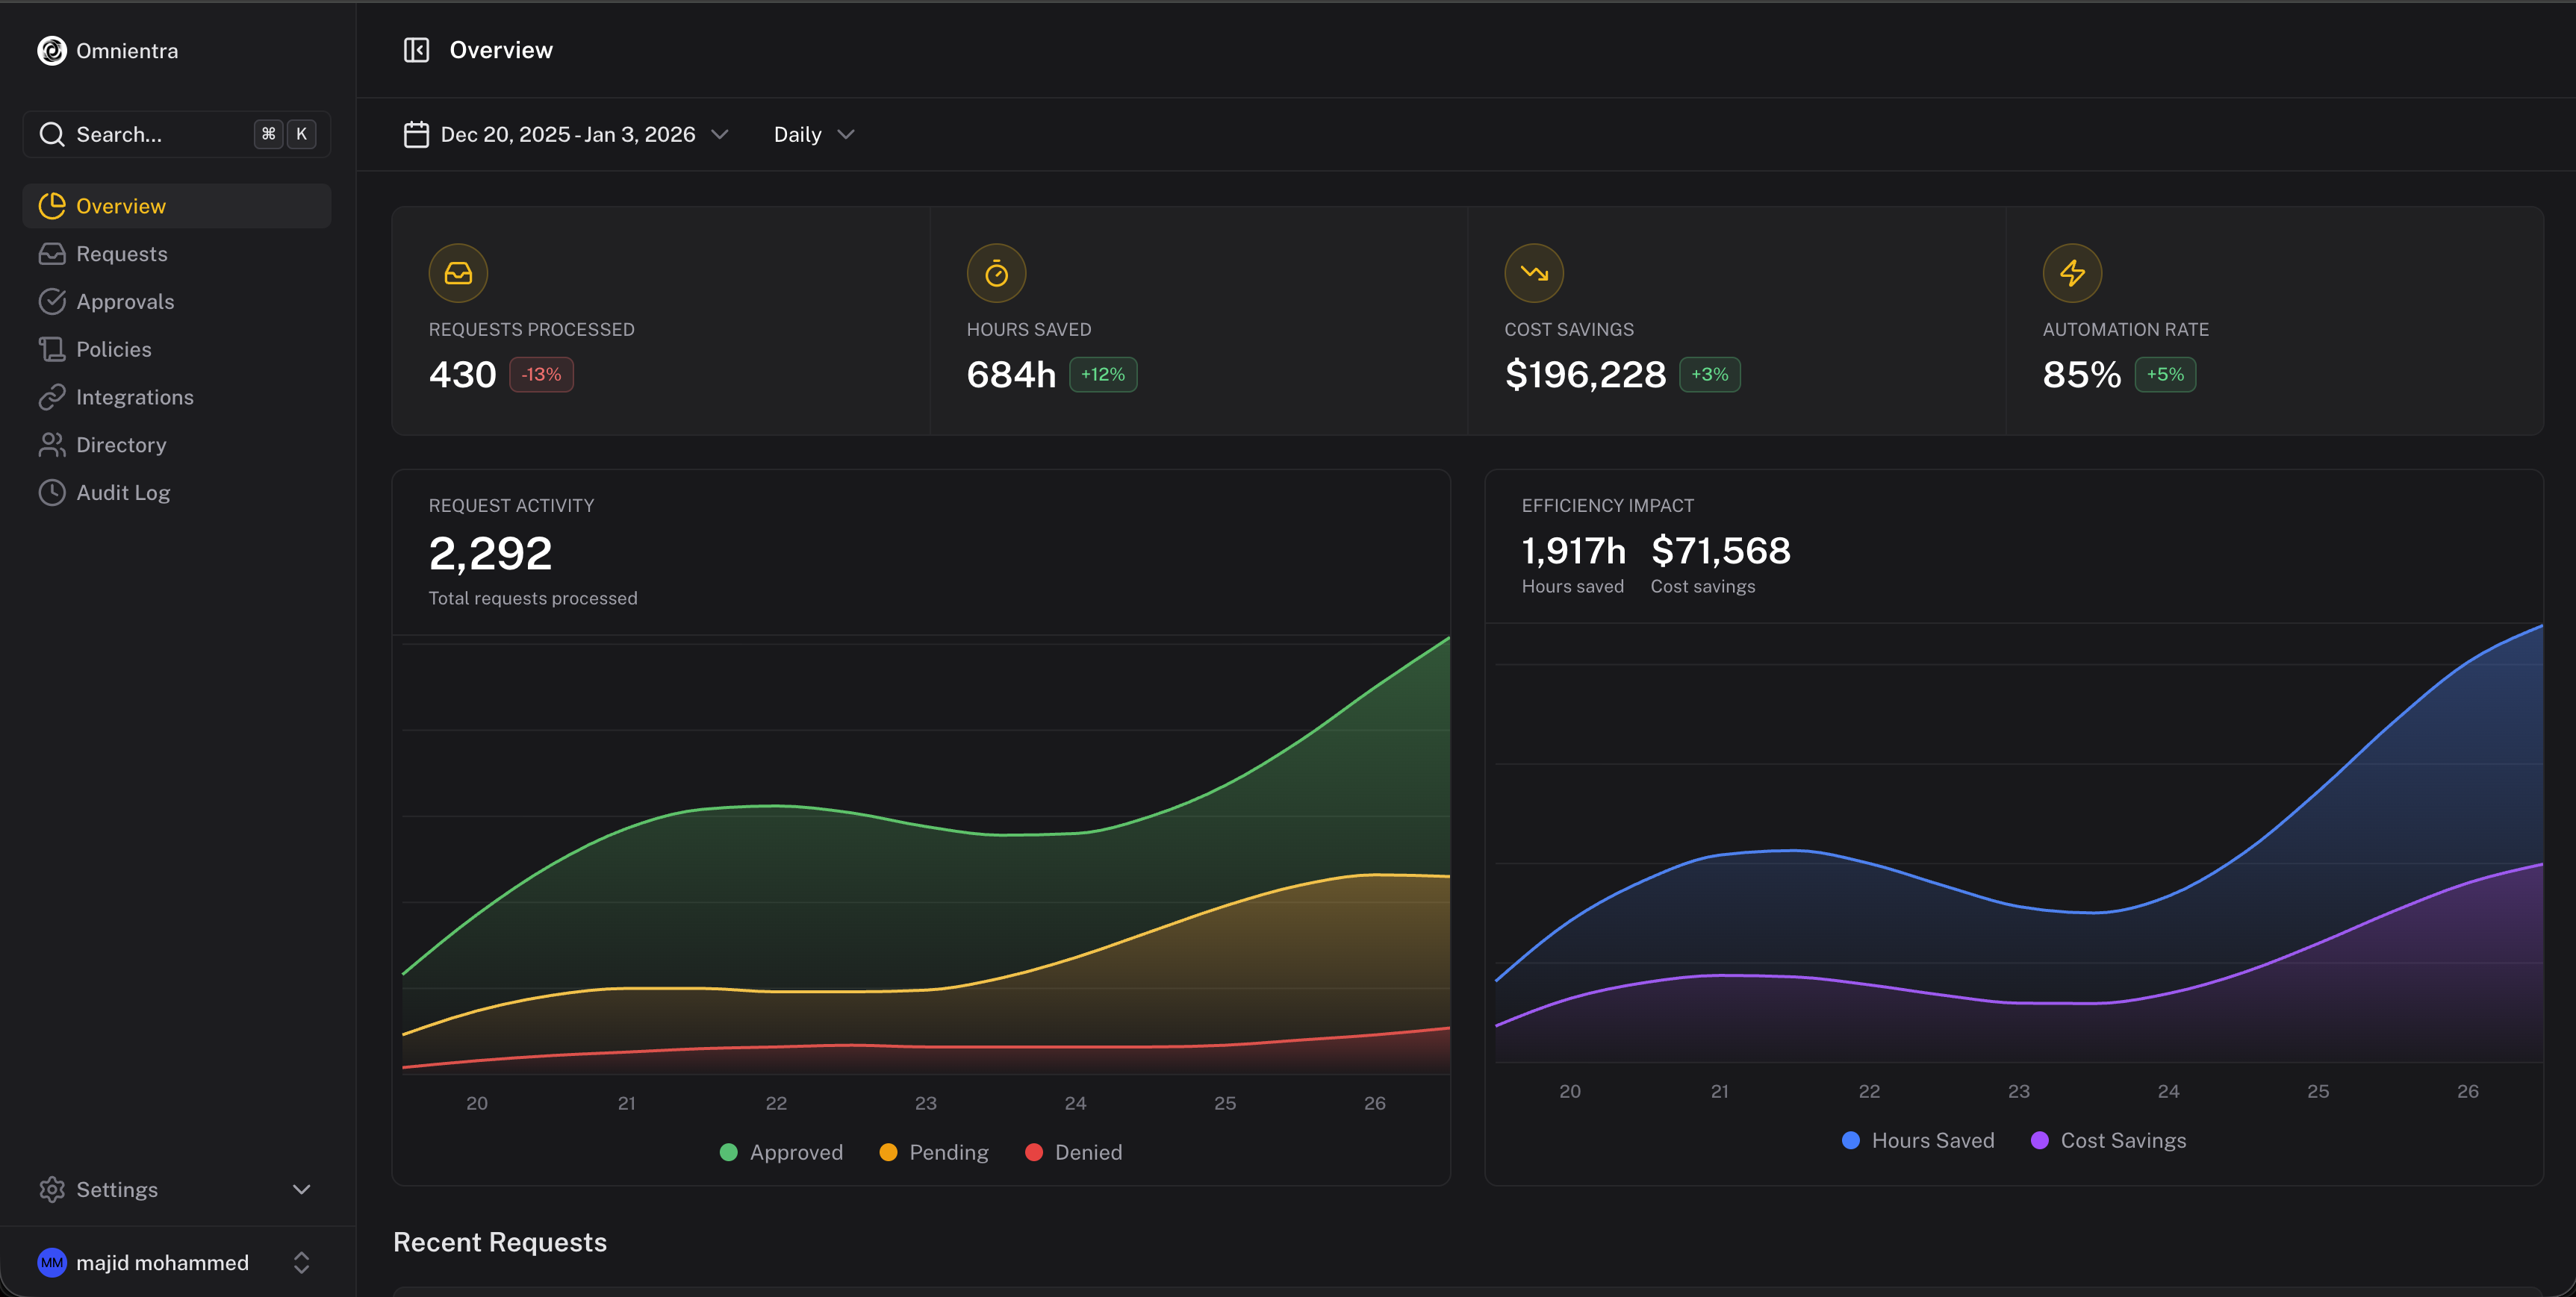Open the Approvals page from sidebar
This screenshot has height=1297, width=2576.
(x=125, y=301)
